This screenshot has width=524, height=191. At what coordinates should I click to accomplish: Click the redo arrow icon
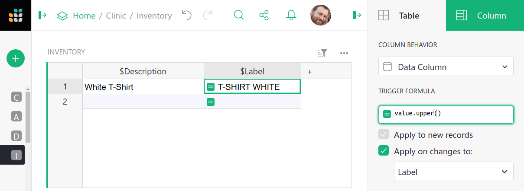click(x=208, y=16)
